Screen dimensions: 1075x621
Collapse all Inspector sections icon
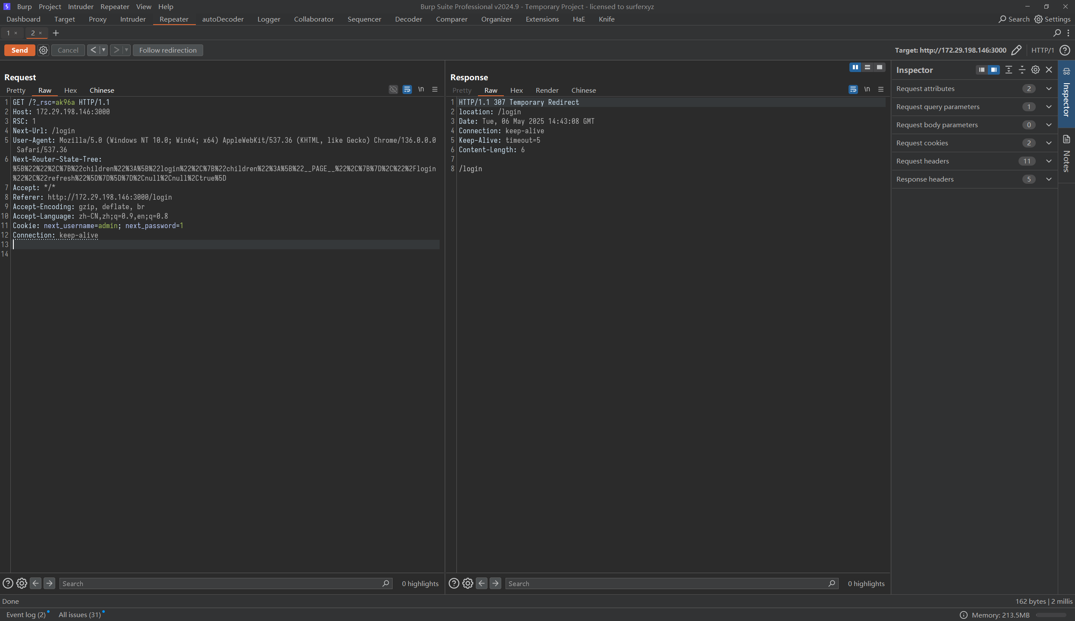click(x=1022, y=69)
